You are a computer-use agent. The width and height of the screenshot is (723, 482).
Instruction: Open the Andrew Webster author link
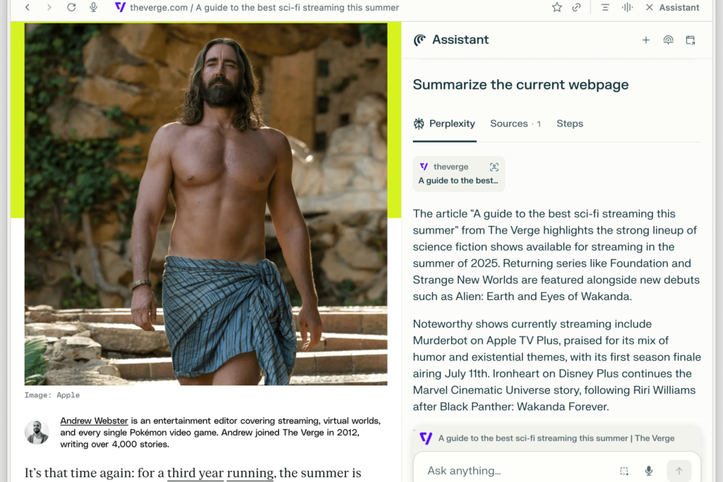[x=94, y=421]
